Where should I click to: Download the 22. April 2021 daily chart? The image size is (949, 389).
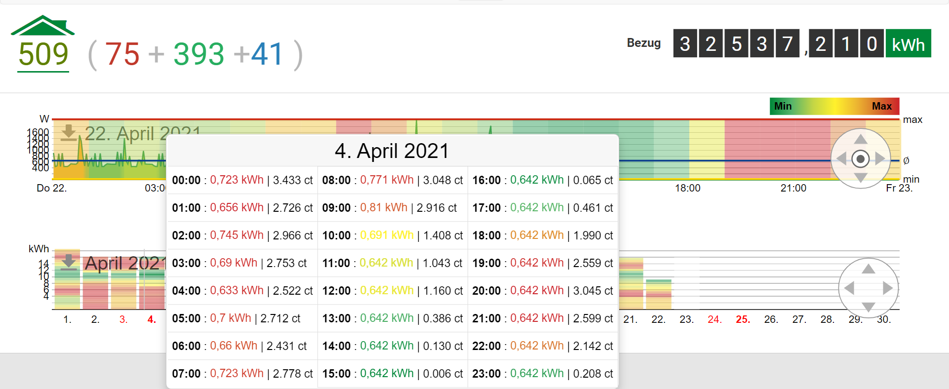[x=69, y=133]
